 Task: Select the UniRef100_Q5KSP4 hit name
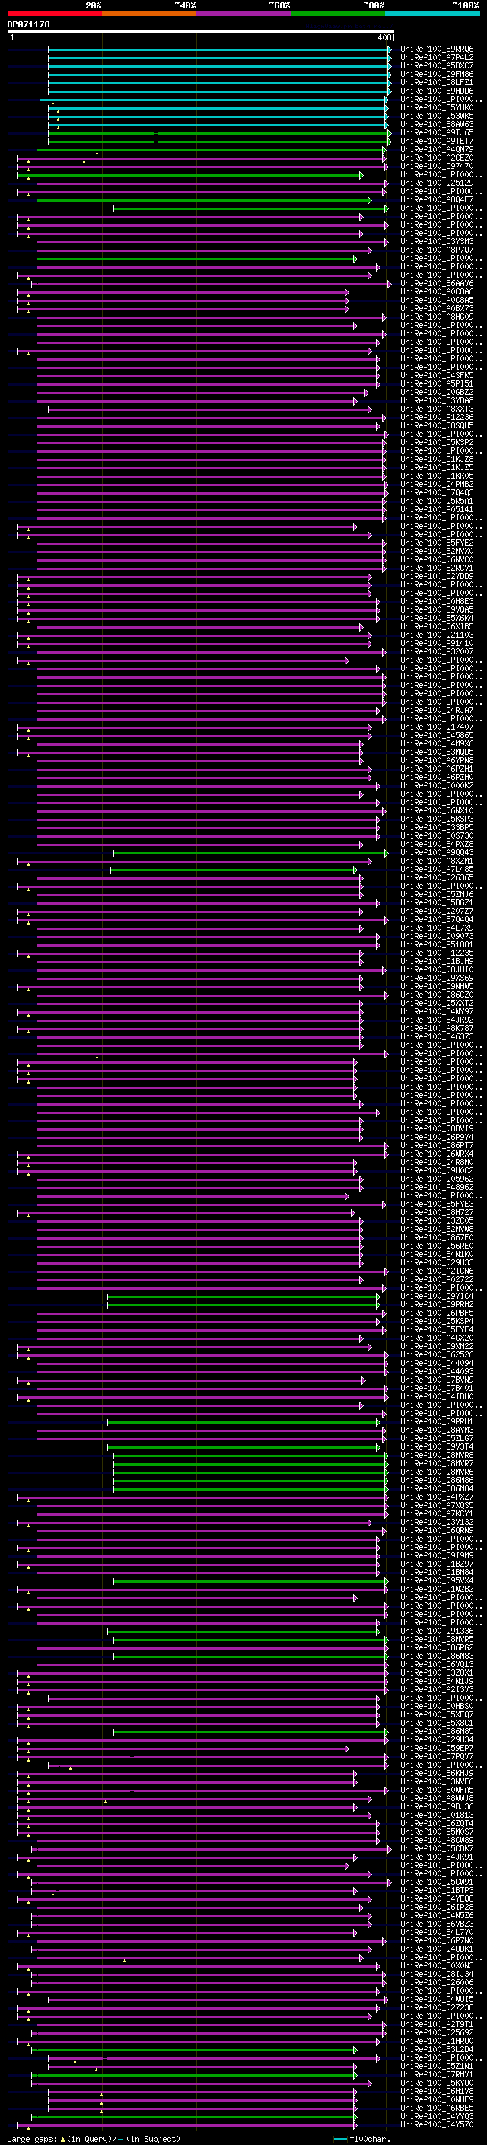click(437, 1322)
